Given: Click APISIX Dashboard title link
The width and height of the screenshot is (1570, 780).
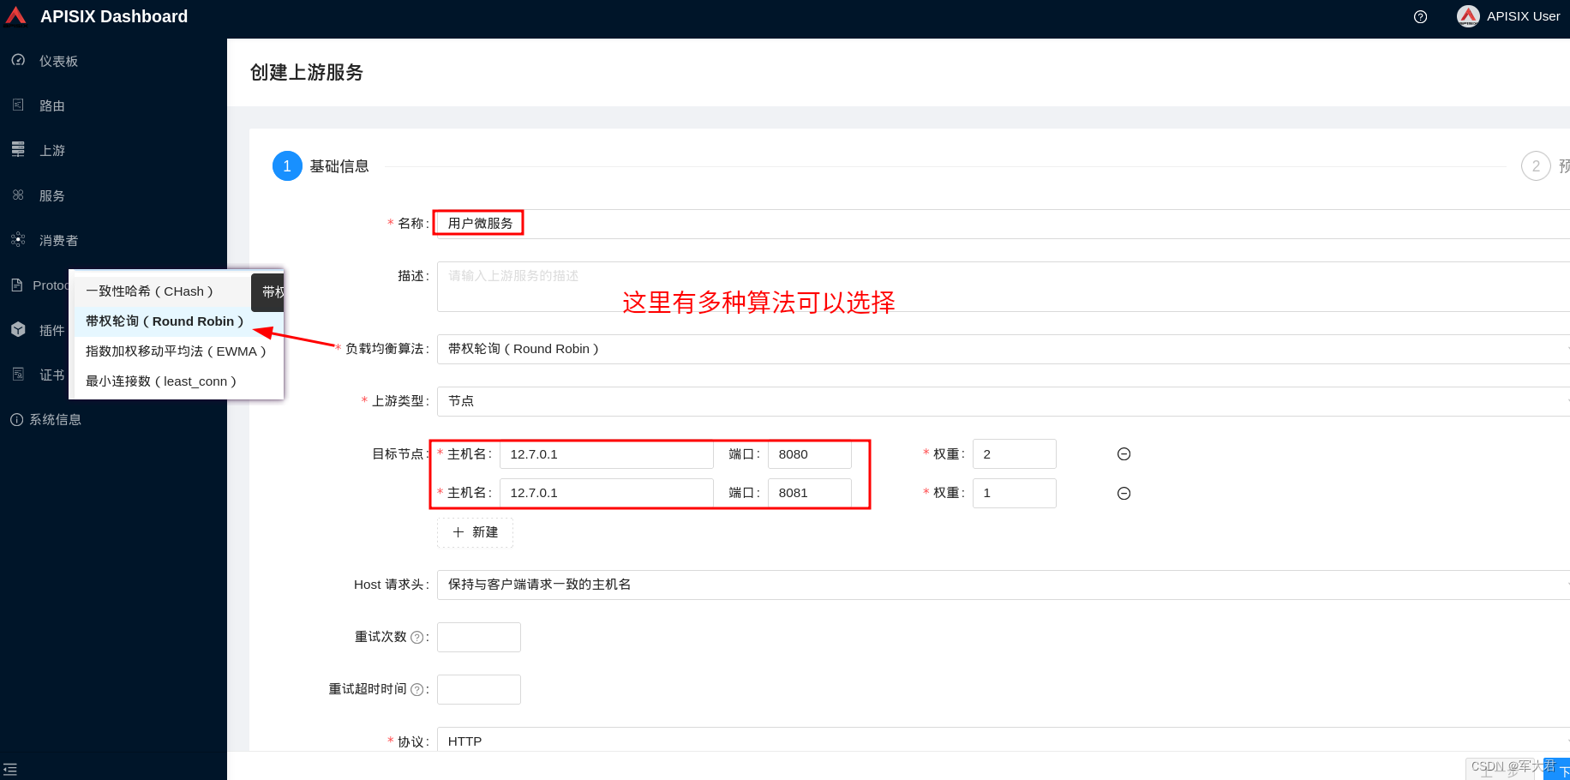Looking at the screenshot, I should click(114, 16).
